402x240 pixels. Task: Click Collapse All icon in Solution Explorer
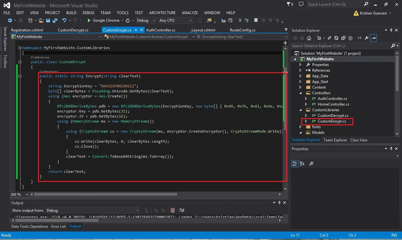pos(343,38)
